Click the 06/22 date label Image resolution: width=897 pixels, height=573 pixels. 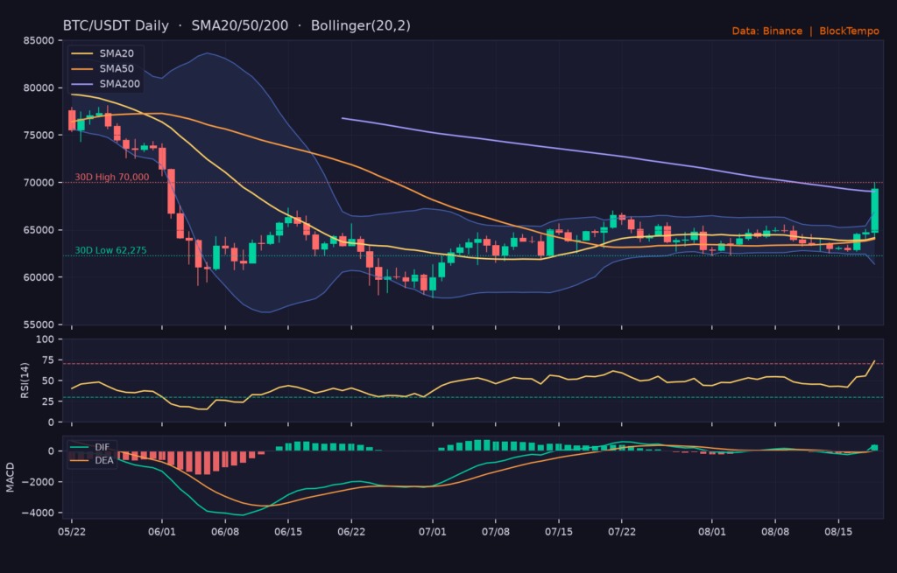351,532
